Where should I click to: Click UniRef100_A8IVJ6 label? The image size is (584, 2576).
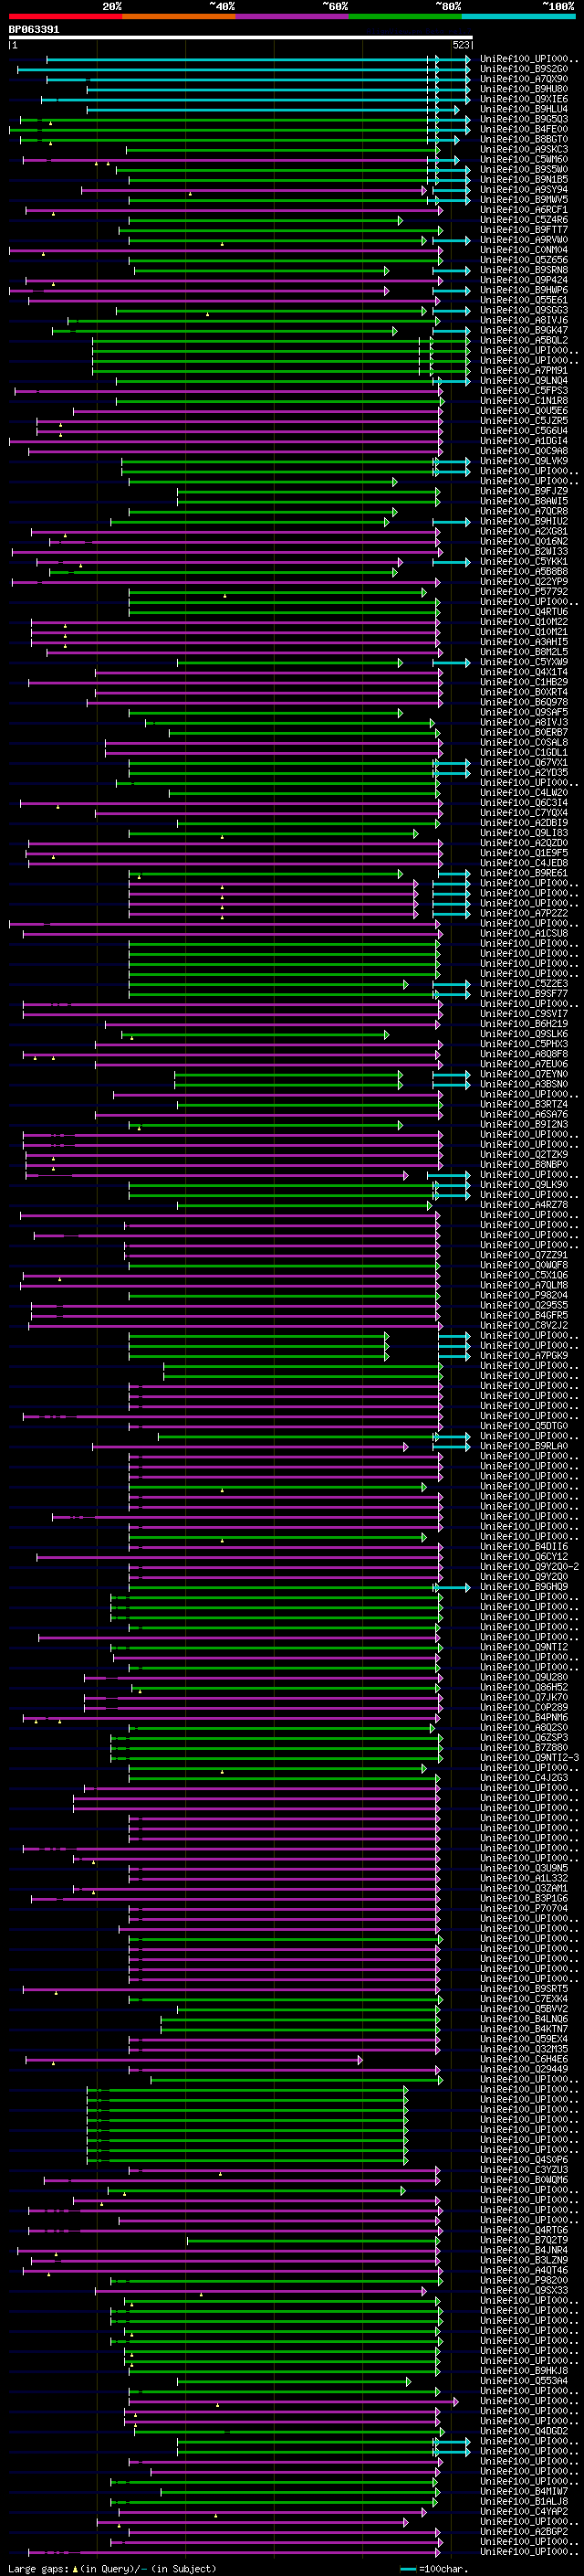(524, 320)
